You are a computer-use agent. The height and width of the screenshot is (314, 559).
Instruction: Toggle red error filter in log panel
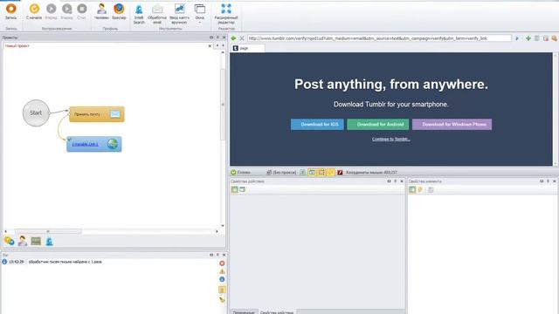pos(222,263)
